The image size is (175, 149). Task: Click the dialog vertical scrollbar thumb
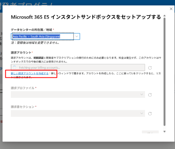[164, 72]
